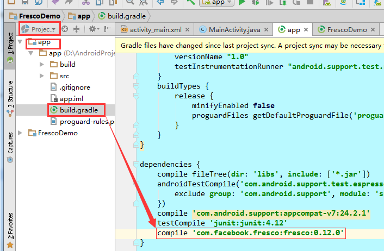
Task: Toggle the Captures tool window
Action: [10, 147]
